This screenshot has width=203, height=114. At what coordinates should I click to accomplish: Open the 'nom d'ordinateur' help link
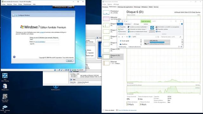pyautogui.click(x=40, y=42)
